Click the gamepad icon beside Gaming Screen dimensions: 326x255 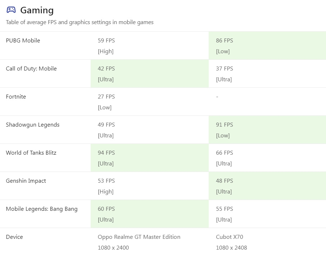tap(11, 10)
